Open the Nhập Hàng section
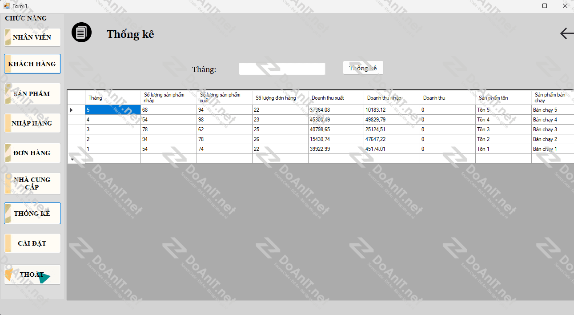This screenshot has height=315, width=574. [x=32, y=123]
